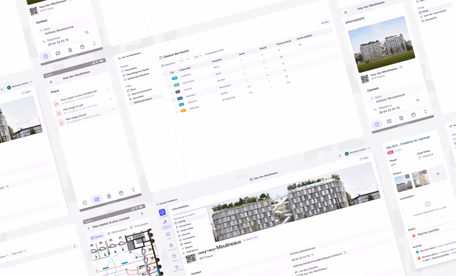Click the back arrow beside Plan master le plus complet
The image size is (456, 276).
(89, 229)
